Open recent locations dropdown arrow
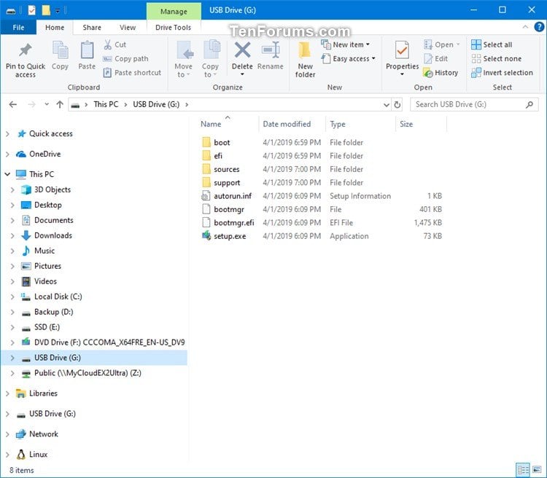This screenshot has height=478, width=547. (x=47, y=104)
